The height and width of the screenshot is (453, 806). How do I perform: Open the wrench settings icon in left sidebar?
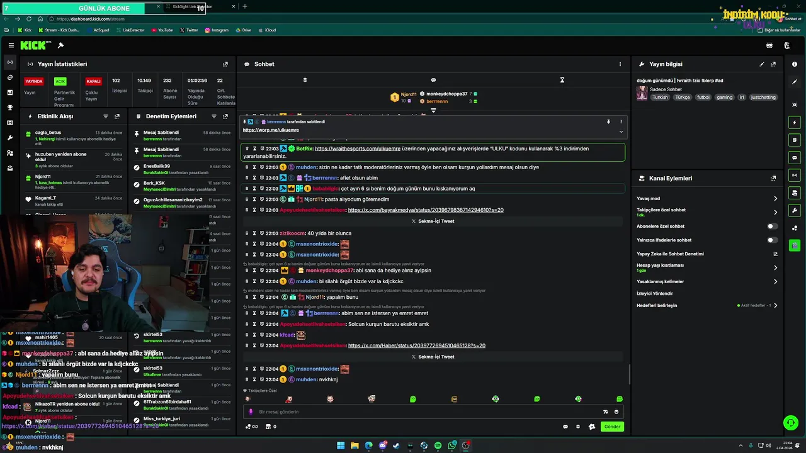click(x=9, y=138)
